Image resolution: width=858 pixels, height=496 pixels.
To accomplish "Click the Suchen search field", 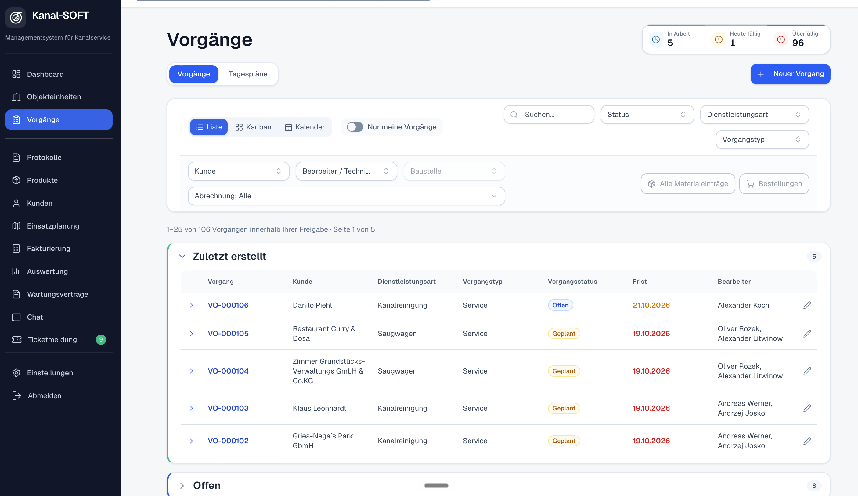I will click(549, 115).
